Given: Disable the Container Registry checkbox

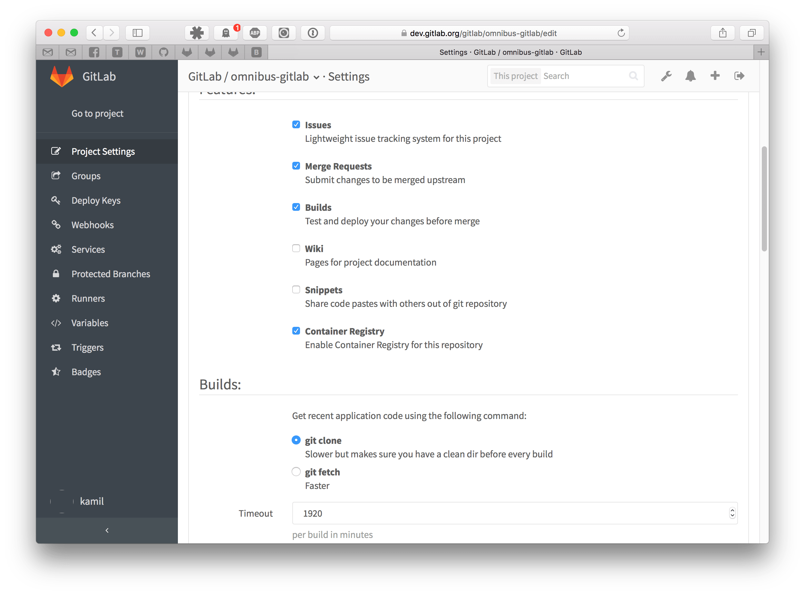Looking at the screenshot, I should pos(297,331).
